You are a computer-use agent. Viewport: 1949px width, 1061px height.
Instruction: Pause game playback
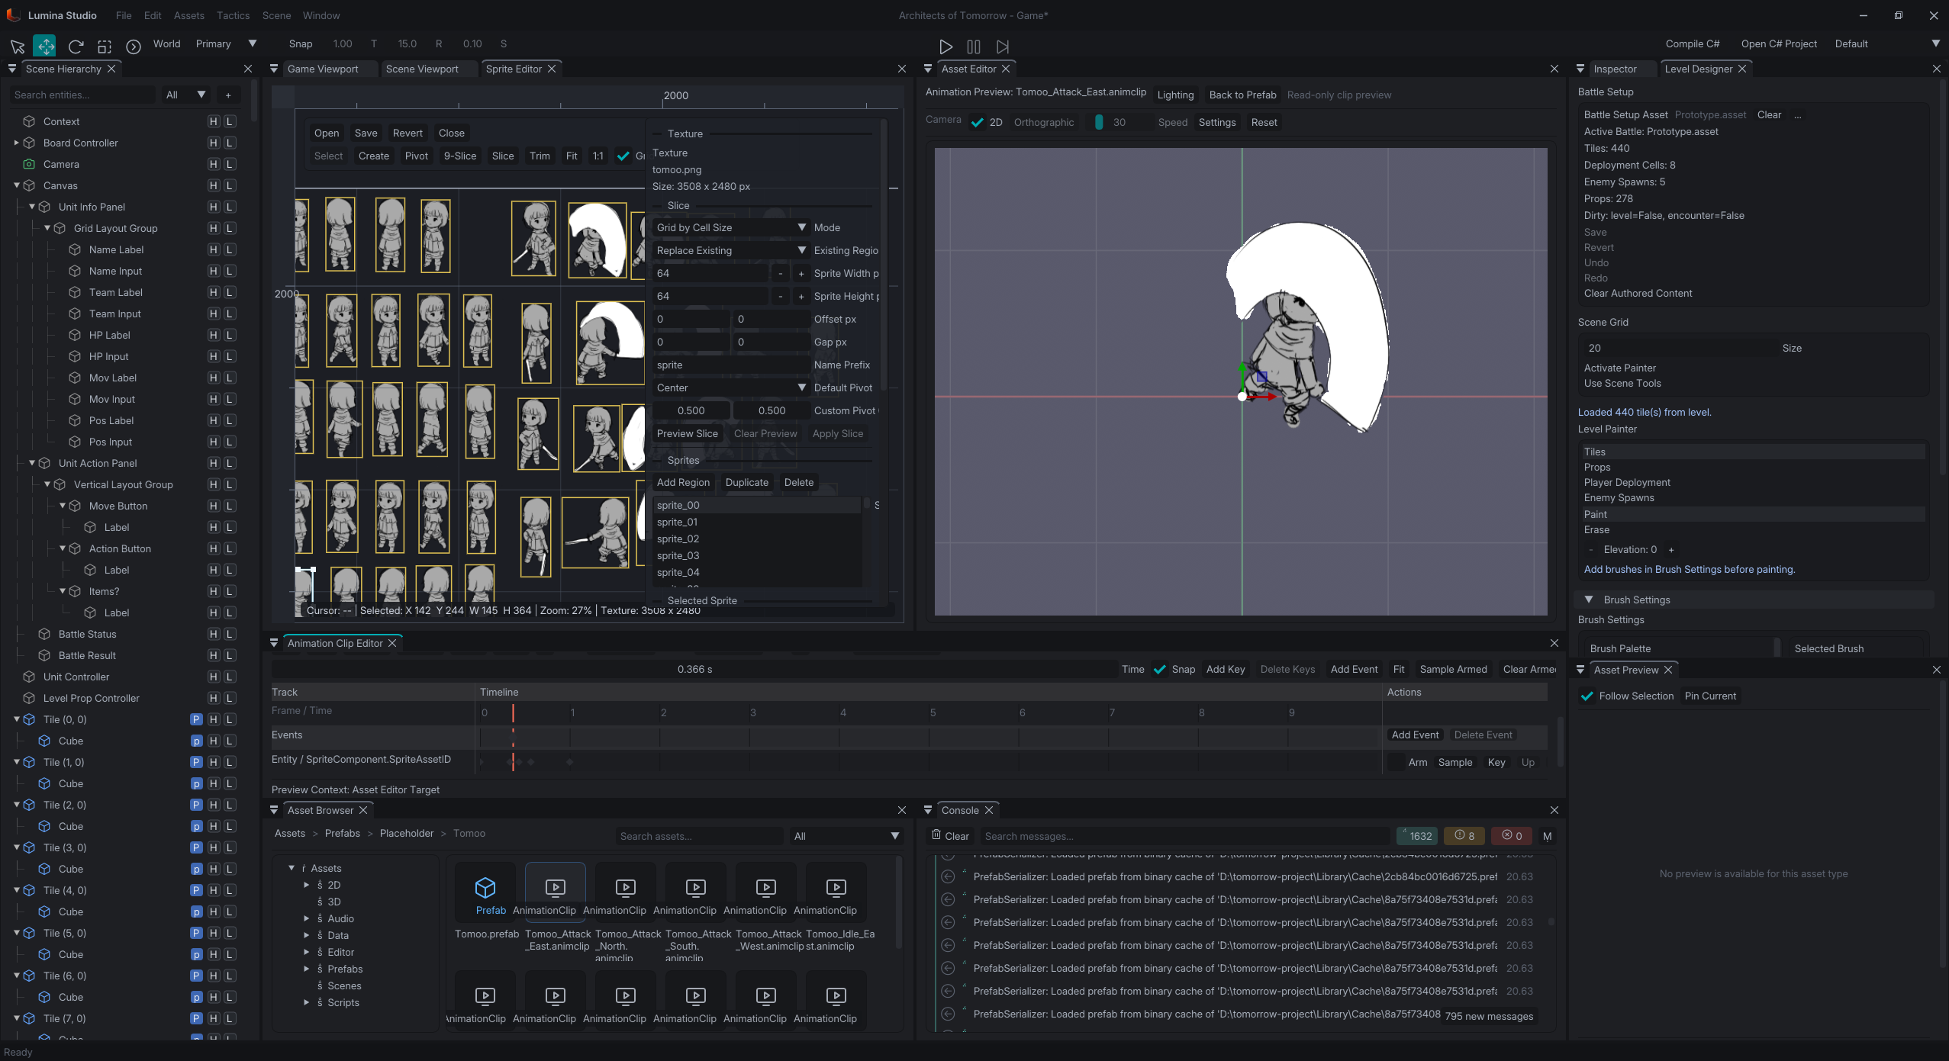[x=974, y=47]
